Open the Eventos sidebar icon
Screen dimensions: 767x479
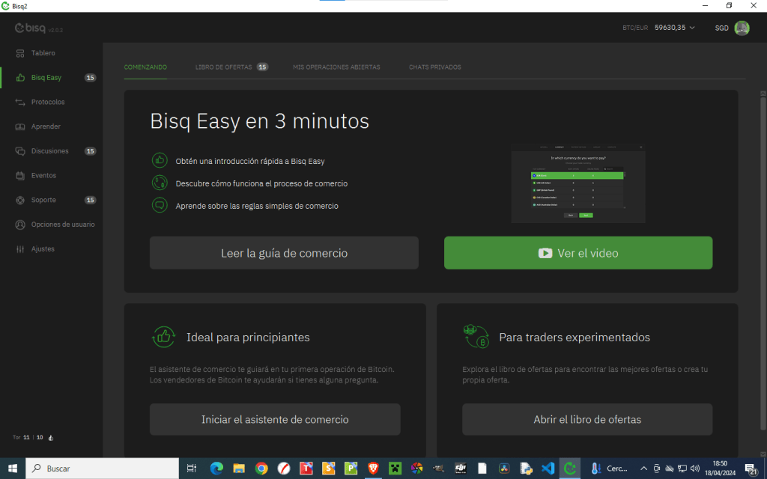point(20,176)
